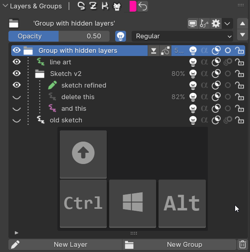Click the merge down icon on the group row
The height and width of the screenshot is (252, 250).
coord(154,51)
